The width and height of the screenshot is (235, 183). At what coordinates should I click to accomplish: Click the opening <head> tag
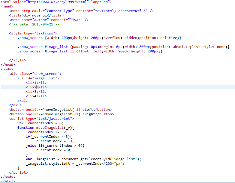[7, 6]
